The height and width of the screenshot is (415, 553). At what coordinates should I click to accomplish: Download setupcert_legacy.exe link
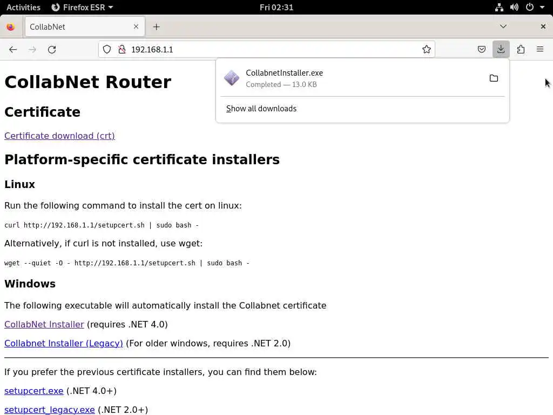coord(49,410)
